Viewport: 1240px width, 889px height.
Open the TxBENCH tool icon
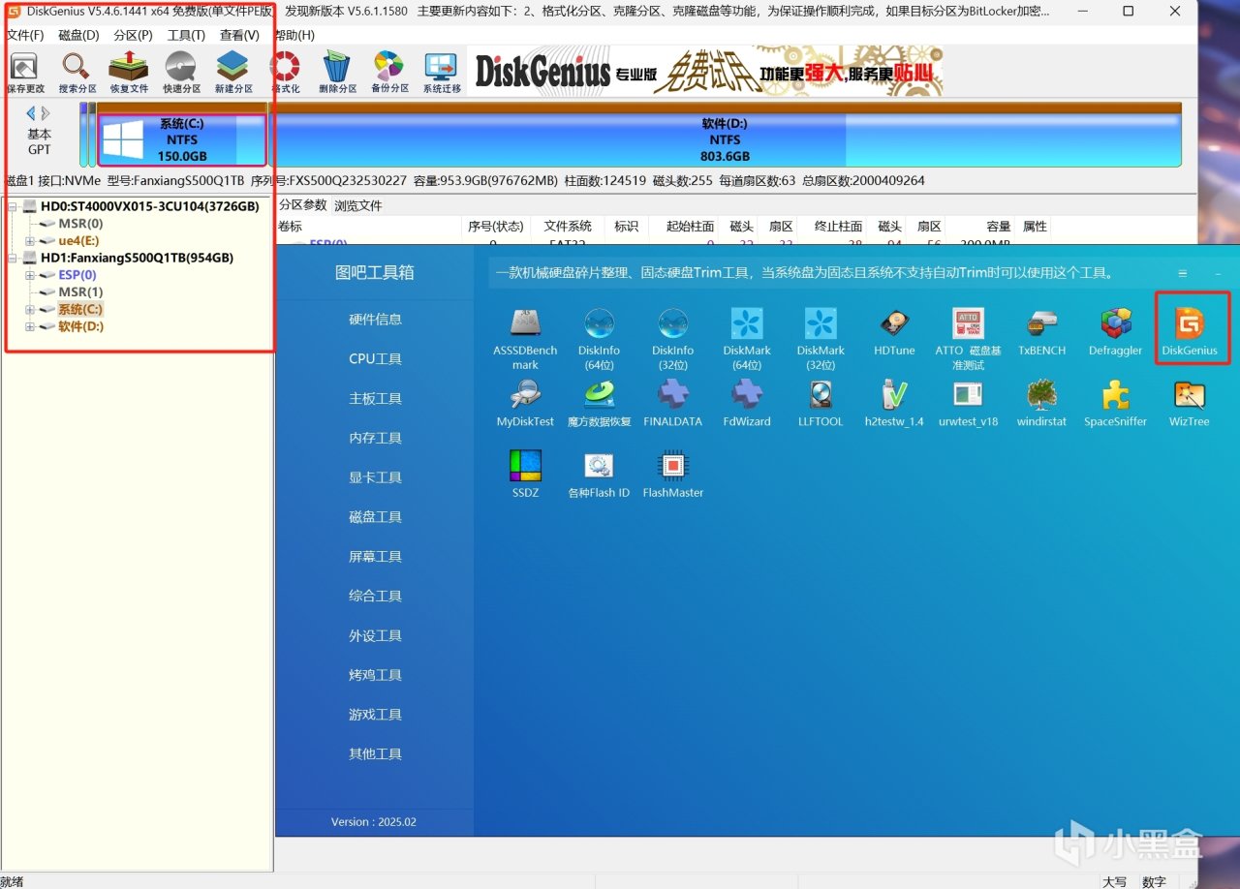(x=1041, y=332)
